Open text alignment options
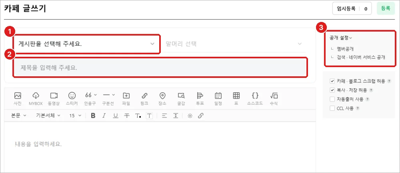 (x=164, y=116)
